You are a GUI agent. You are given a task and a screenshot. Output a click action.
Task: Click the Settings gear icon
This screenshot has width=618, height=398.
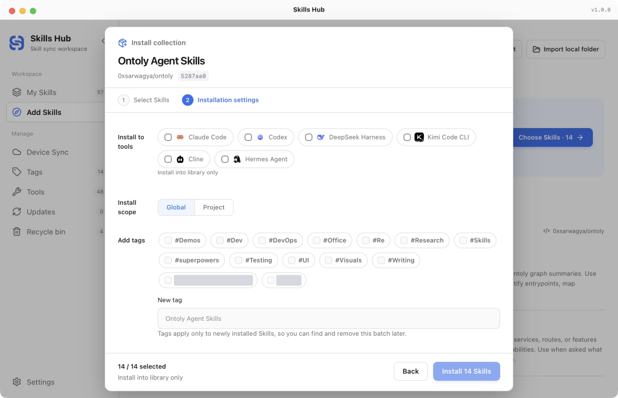17,382
